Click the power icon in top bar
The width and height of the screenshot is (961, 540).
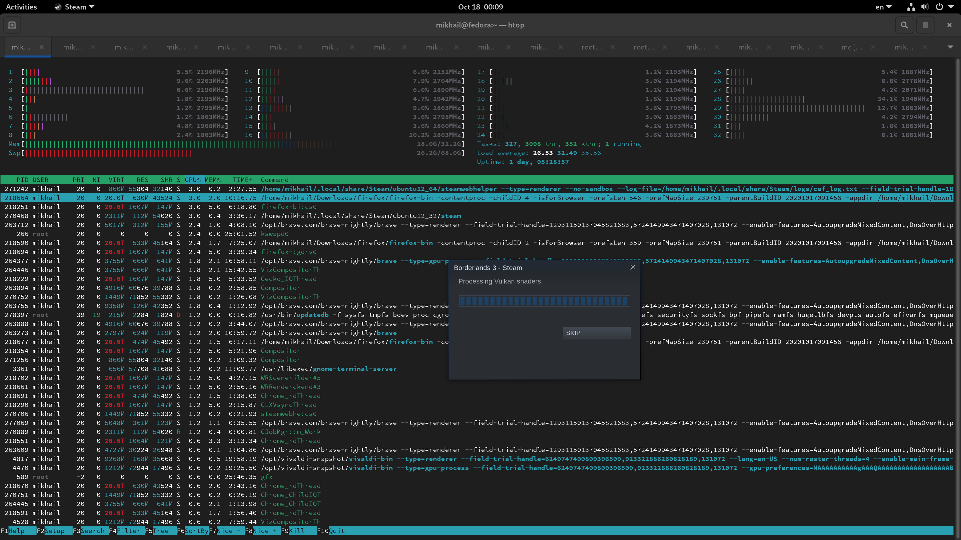pos(939,7)
